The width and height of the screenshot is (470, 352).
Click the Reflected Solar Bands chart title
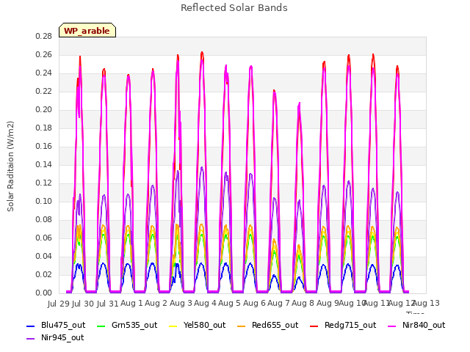(234, 8)
